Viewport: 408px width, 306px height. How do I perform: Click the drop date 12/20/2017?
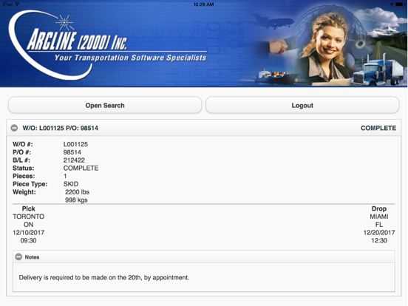[x=379, y=233]
